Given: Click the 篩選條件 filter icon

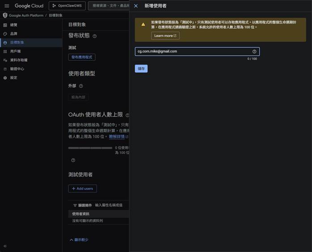Looking at the screenshot, I should 75,205.
